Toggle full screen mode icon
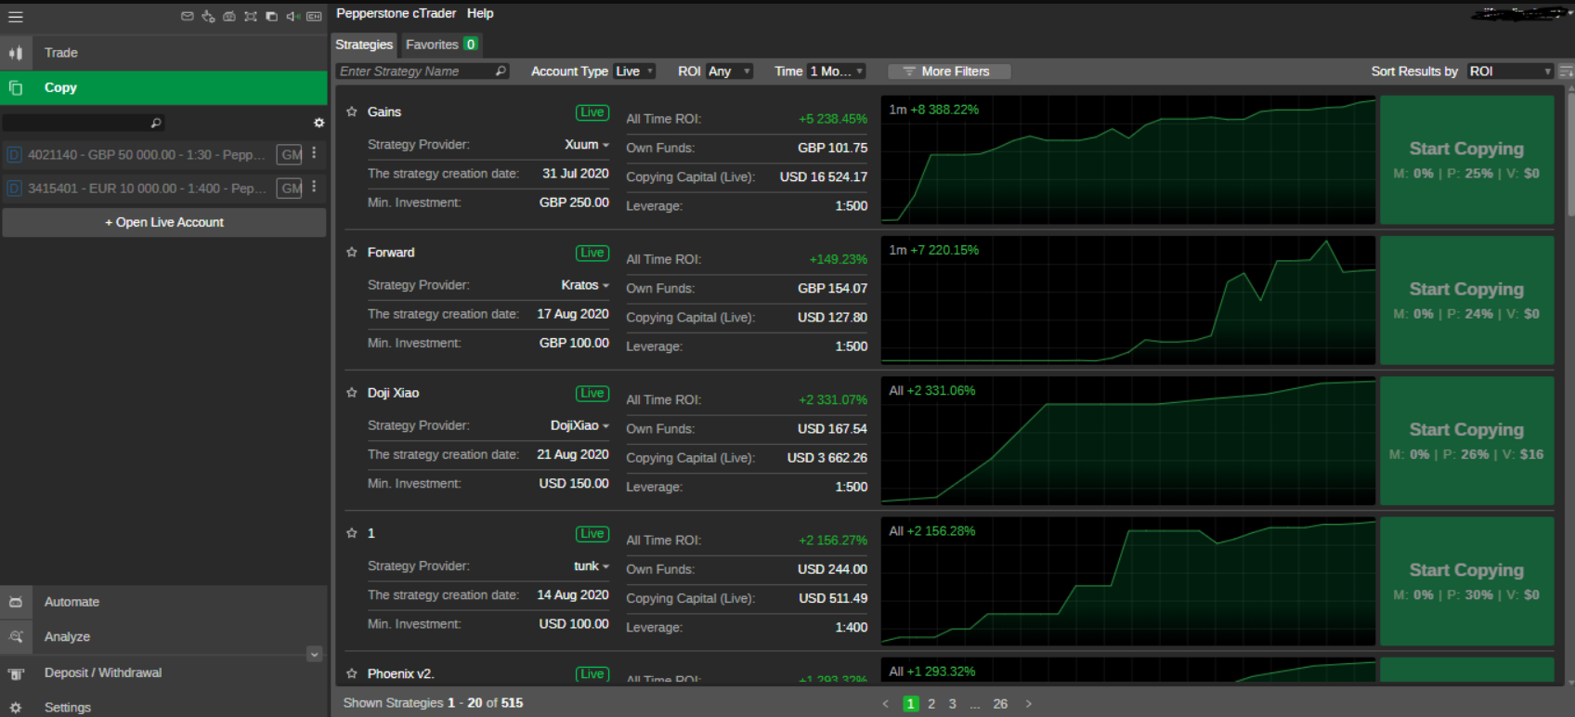 pos(251,17)
